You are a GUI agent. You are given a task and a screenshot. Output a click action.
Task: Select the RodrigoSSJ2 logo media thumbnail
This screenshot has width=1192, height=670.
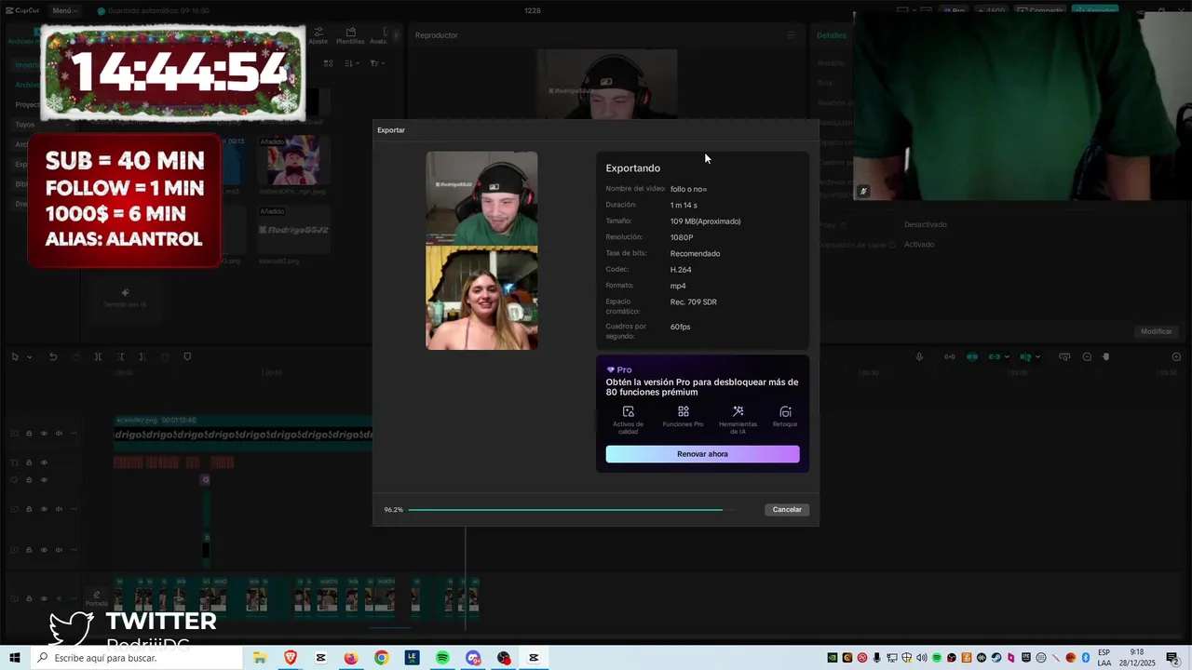coord(293,230)
